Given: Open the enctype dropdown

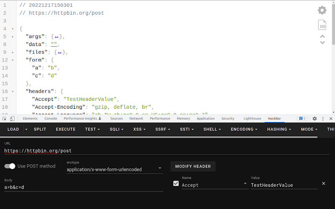Looking at the screenshot, I should (160, 169).
